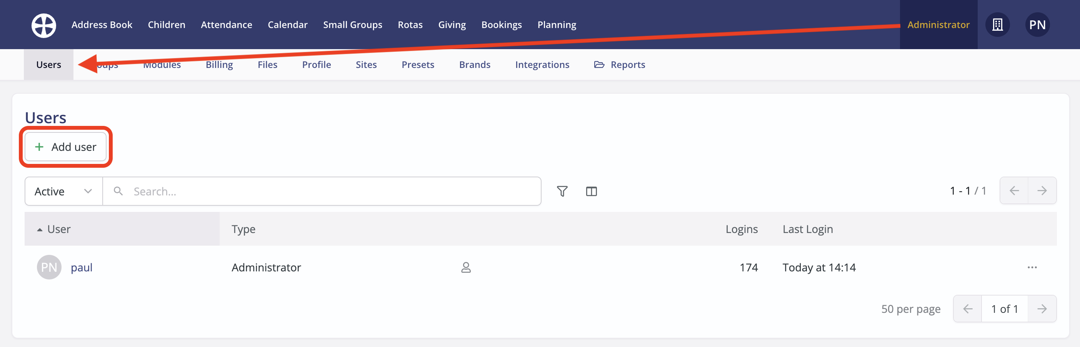Screen dimensions: 1080x347
Task: Open paul's user profile link
Action: [82, 268]
